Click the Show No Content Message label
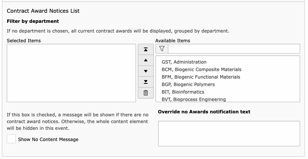The height and width of the screenshot is (159, 308). coord(48,140)
